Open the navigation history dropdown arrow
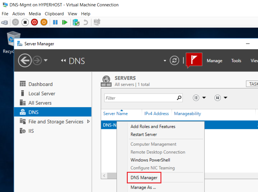This screenshot has width=258, height=192. pos(46,60)
